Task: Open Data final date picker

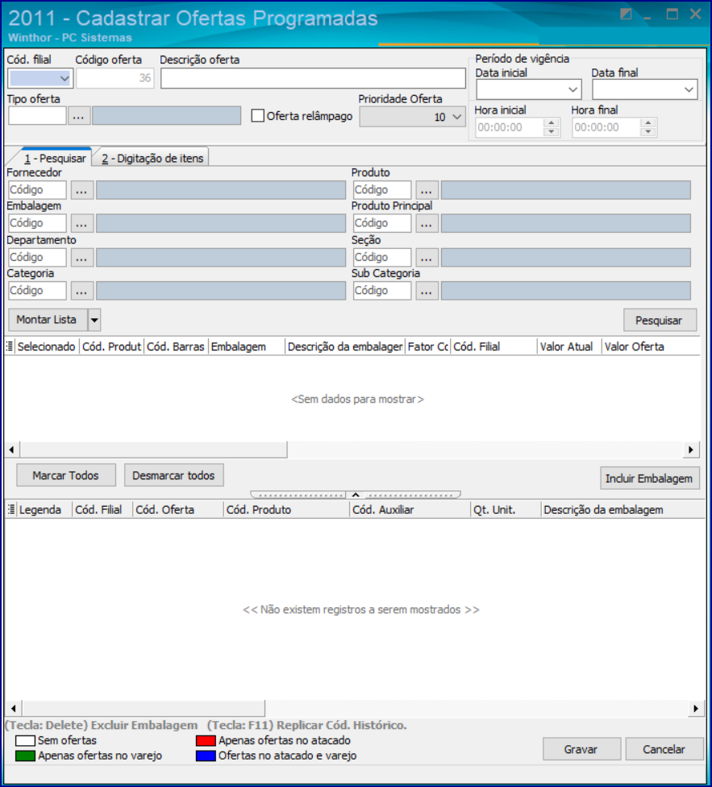Action: [x=689, y=90]
